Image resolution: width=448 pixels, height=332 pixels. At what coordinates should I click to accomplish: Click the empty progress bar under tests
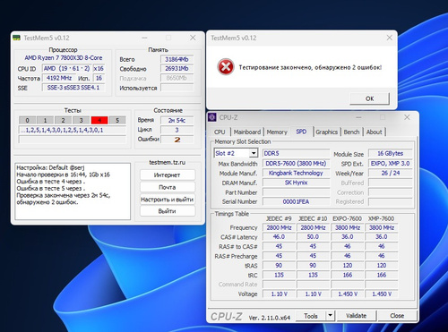[x=72, y=140]
